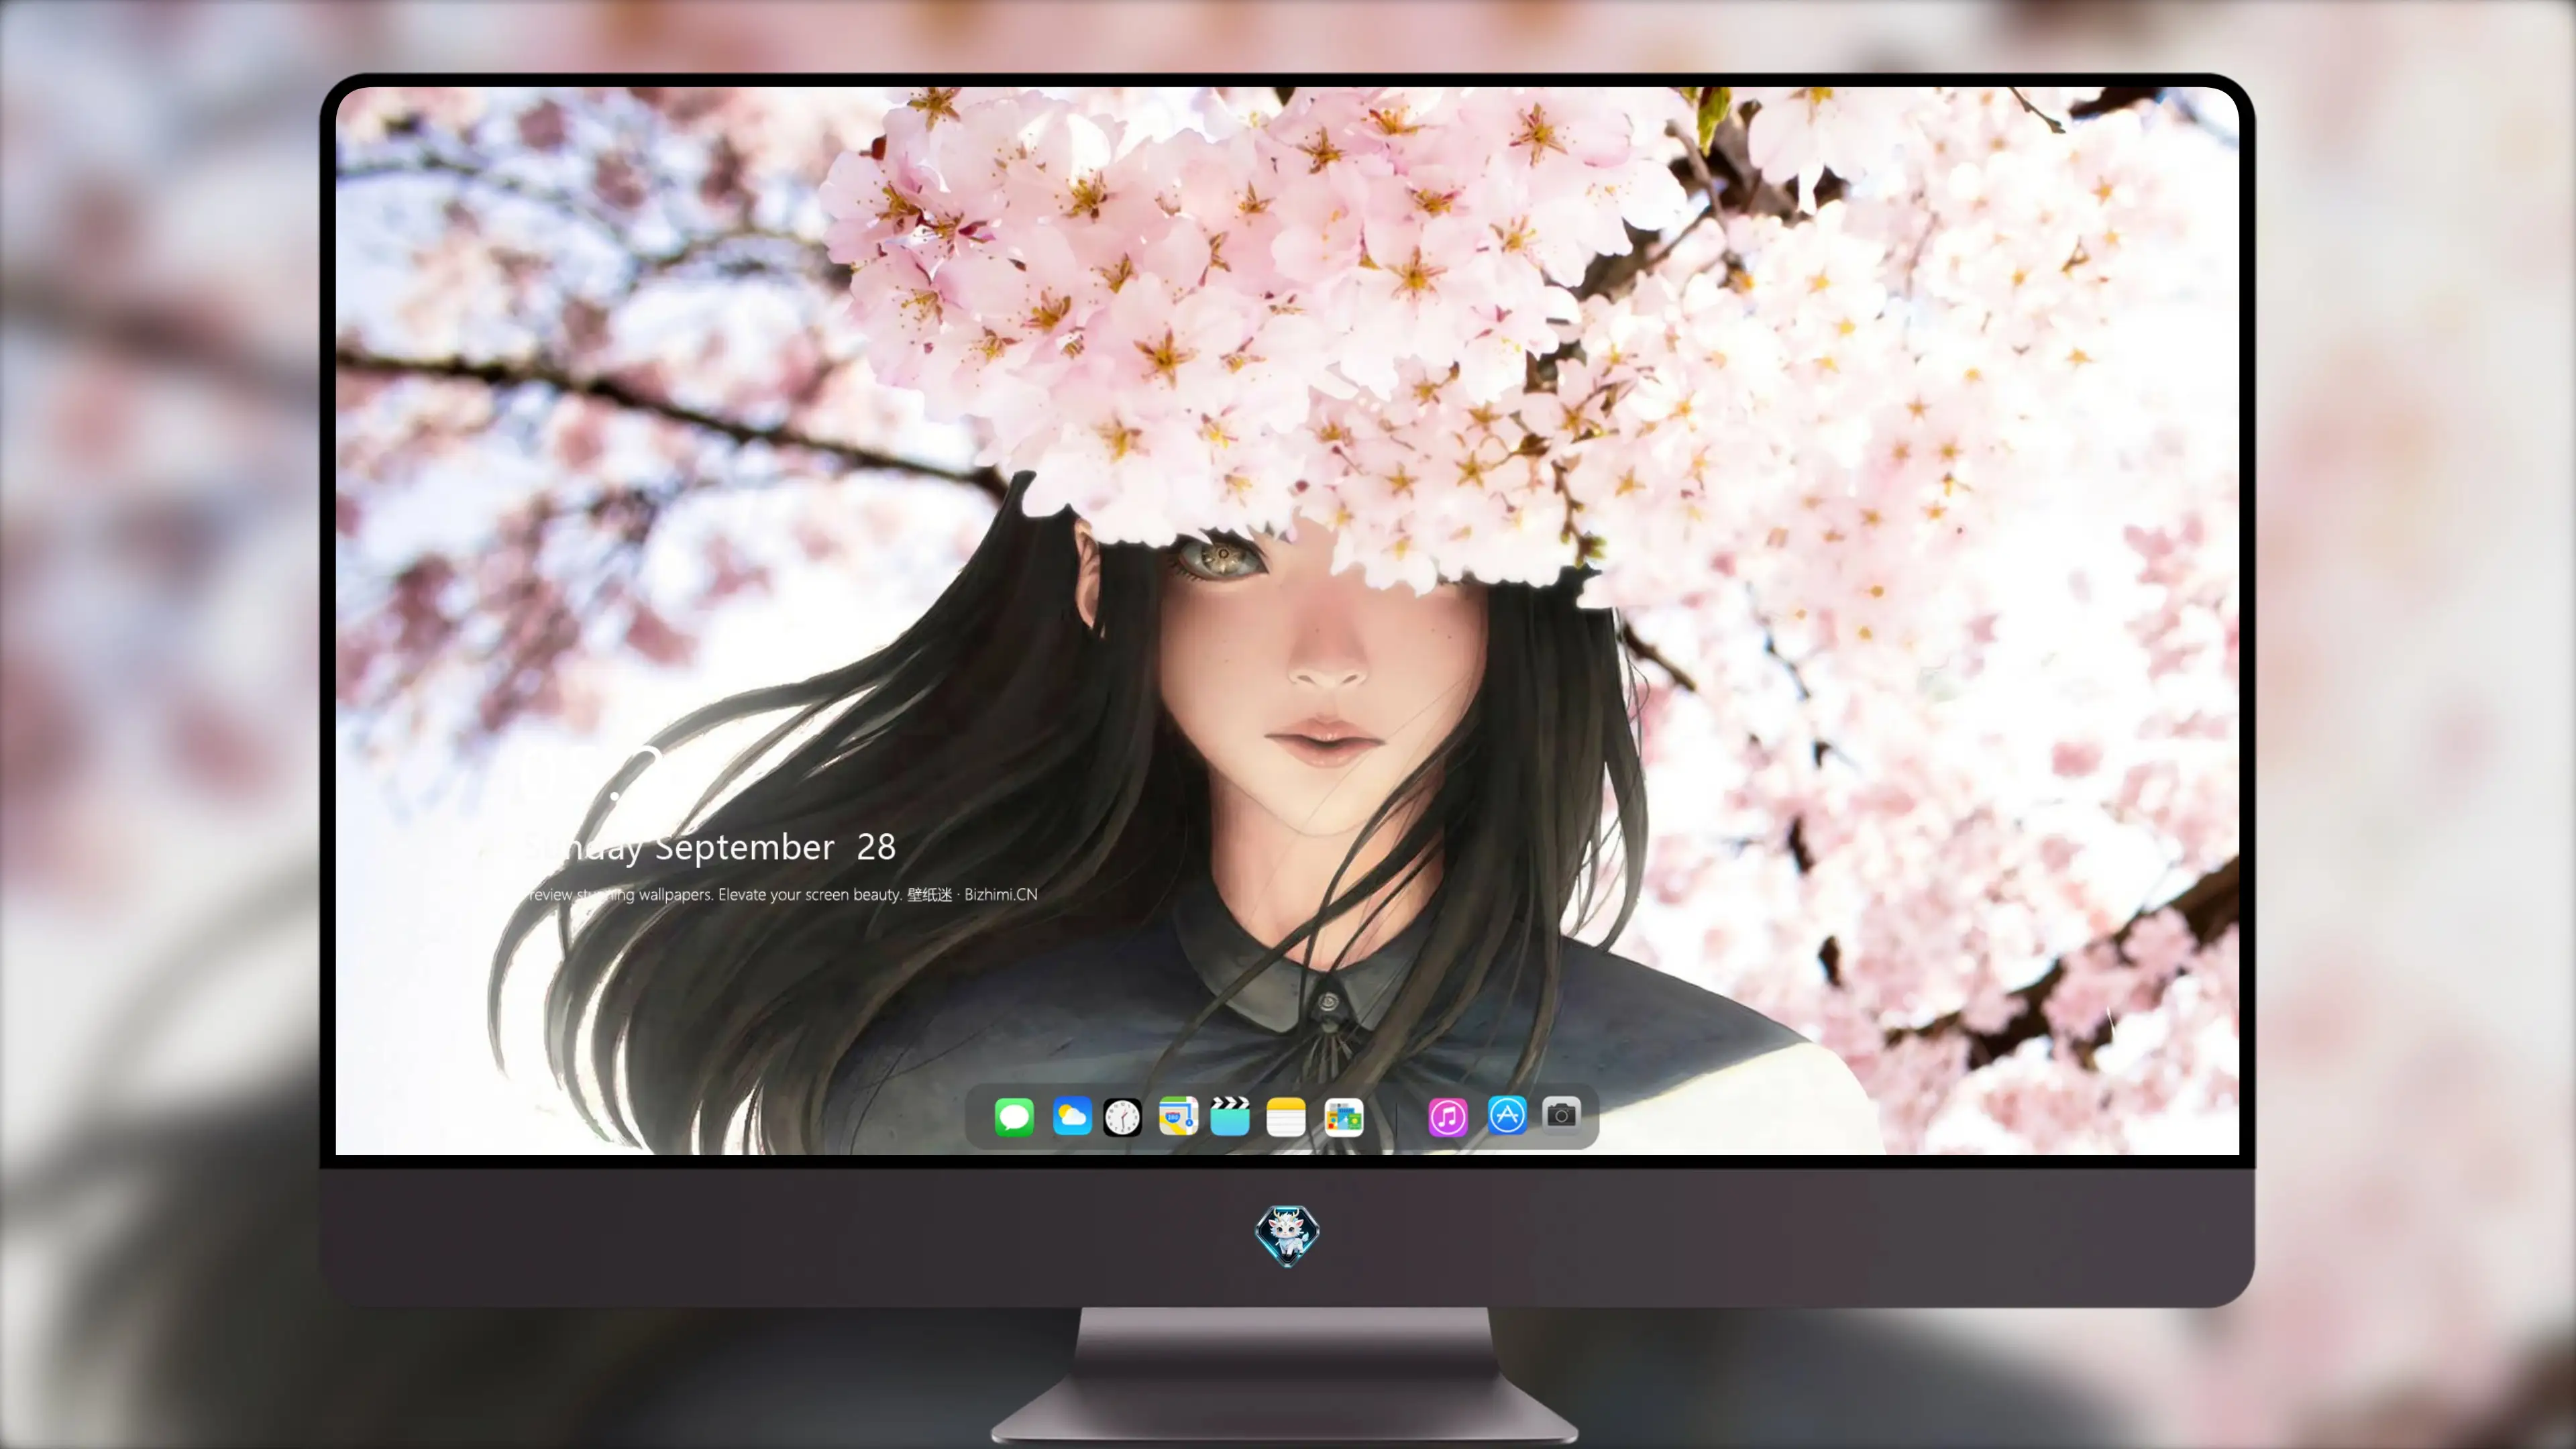Open the Notes app in the dock

pos(1286,1116)
